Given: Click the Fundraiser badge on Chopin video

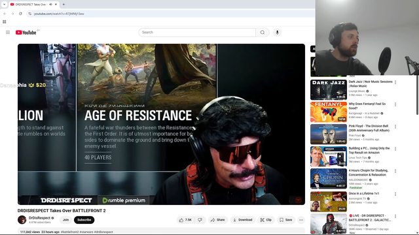Looking at the screenshot, I should pyautogui.click(x=355, y=187).
